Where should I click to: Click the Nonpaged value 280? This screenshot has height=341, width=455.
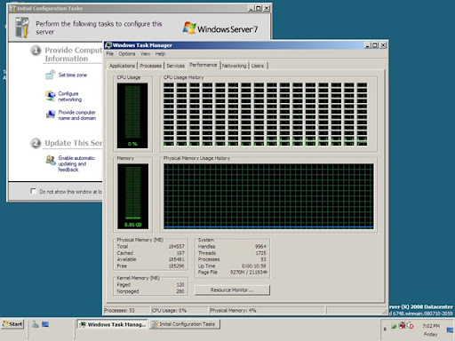click(x=180, y=291)
